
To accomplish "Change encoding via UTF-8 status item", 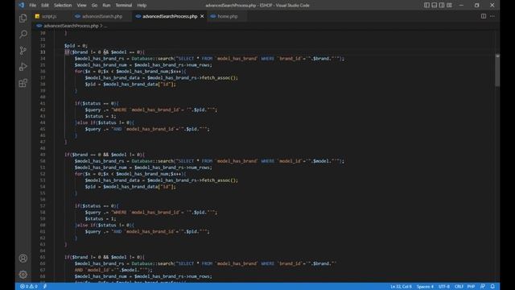I will tap(444, 287).
